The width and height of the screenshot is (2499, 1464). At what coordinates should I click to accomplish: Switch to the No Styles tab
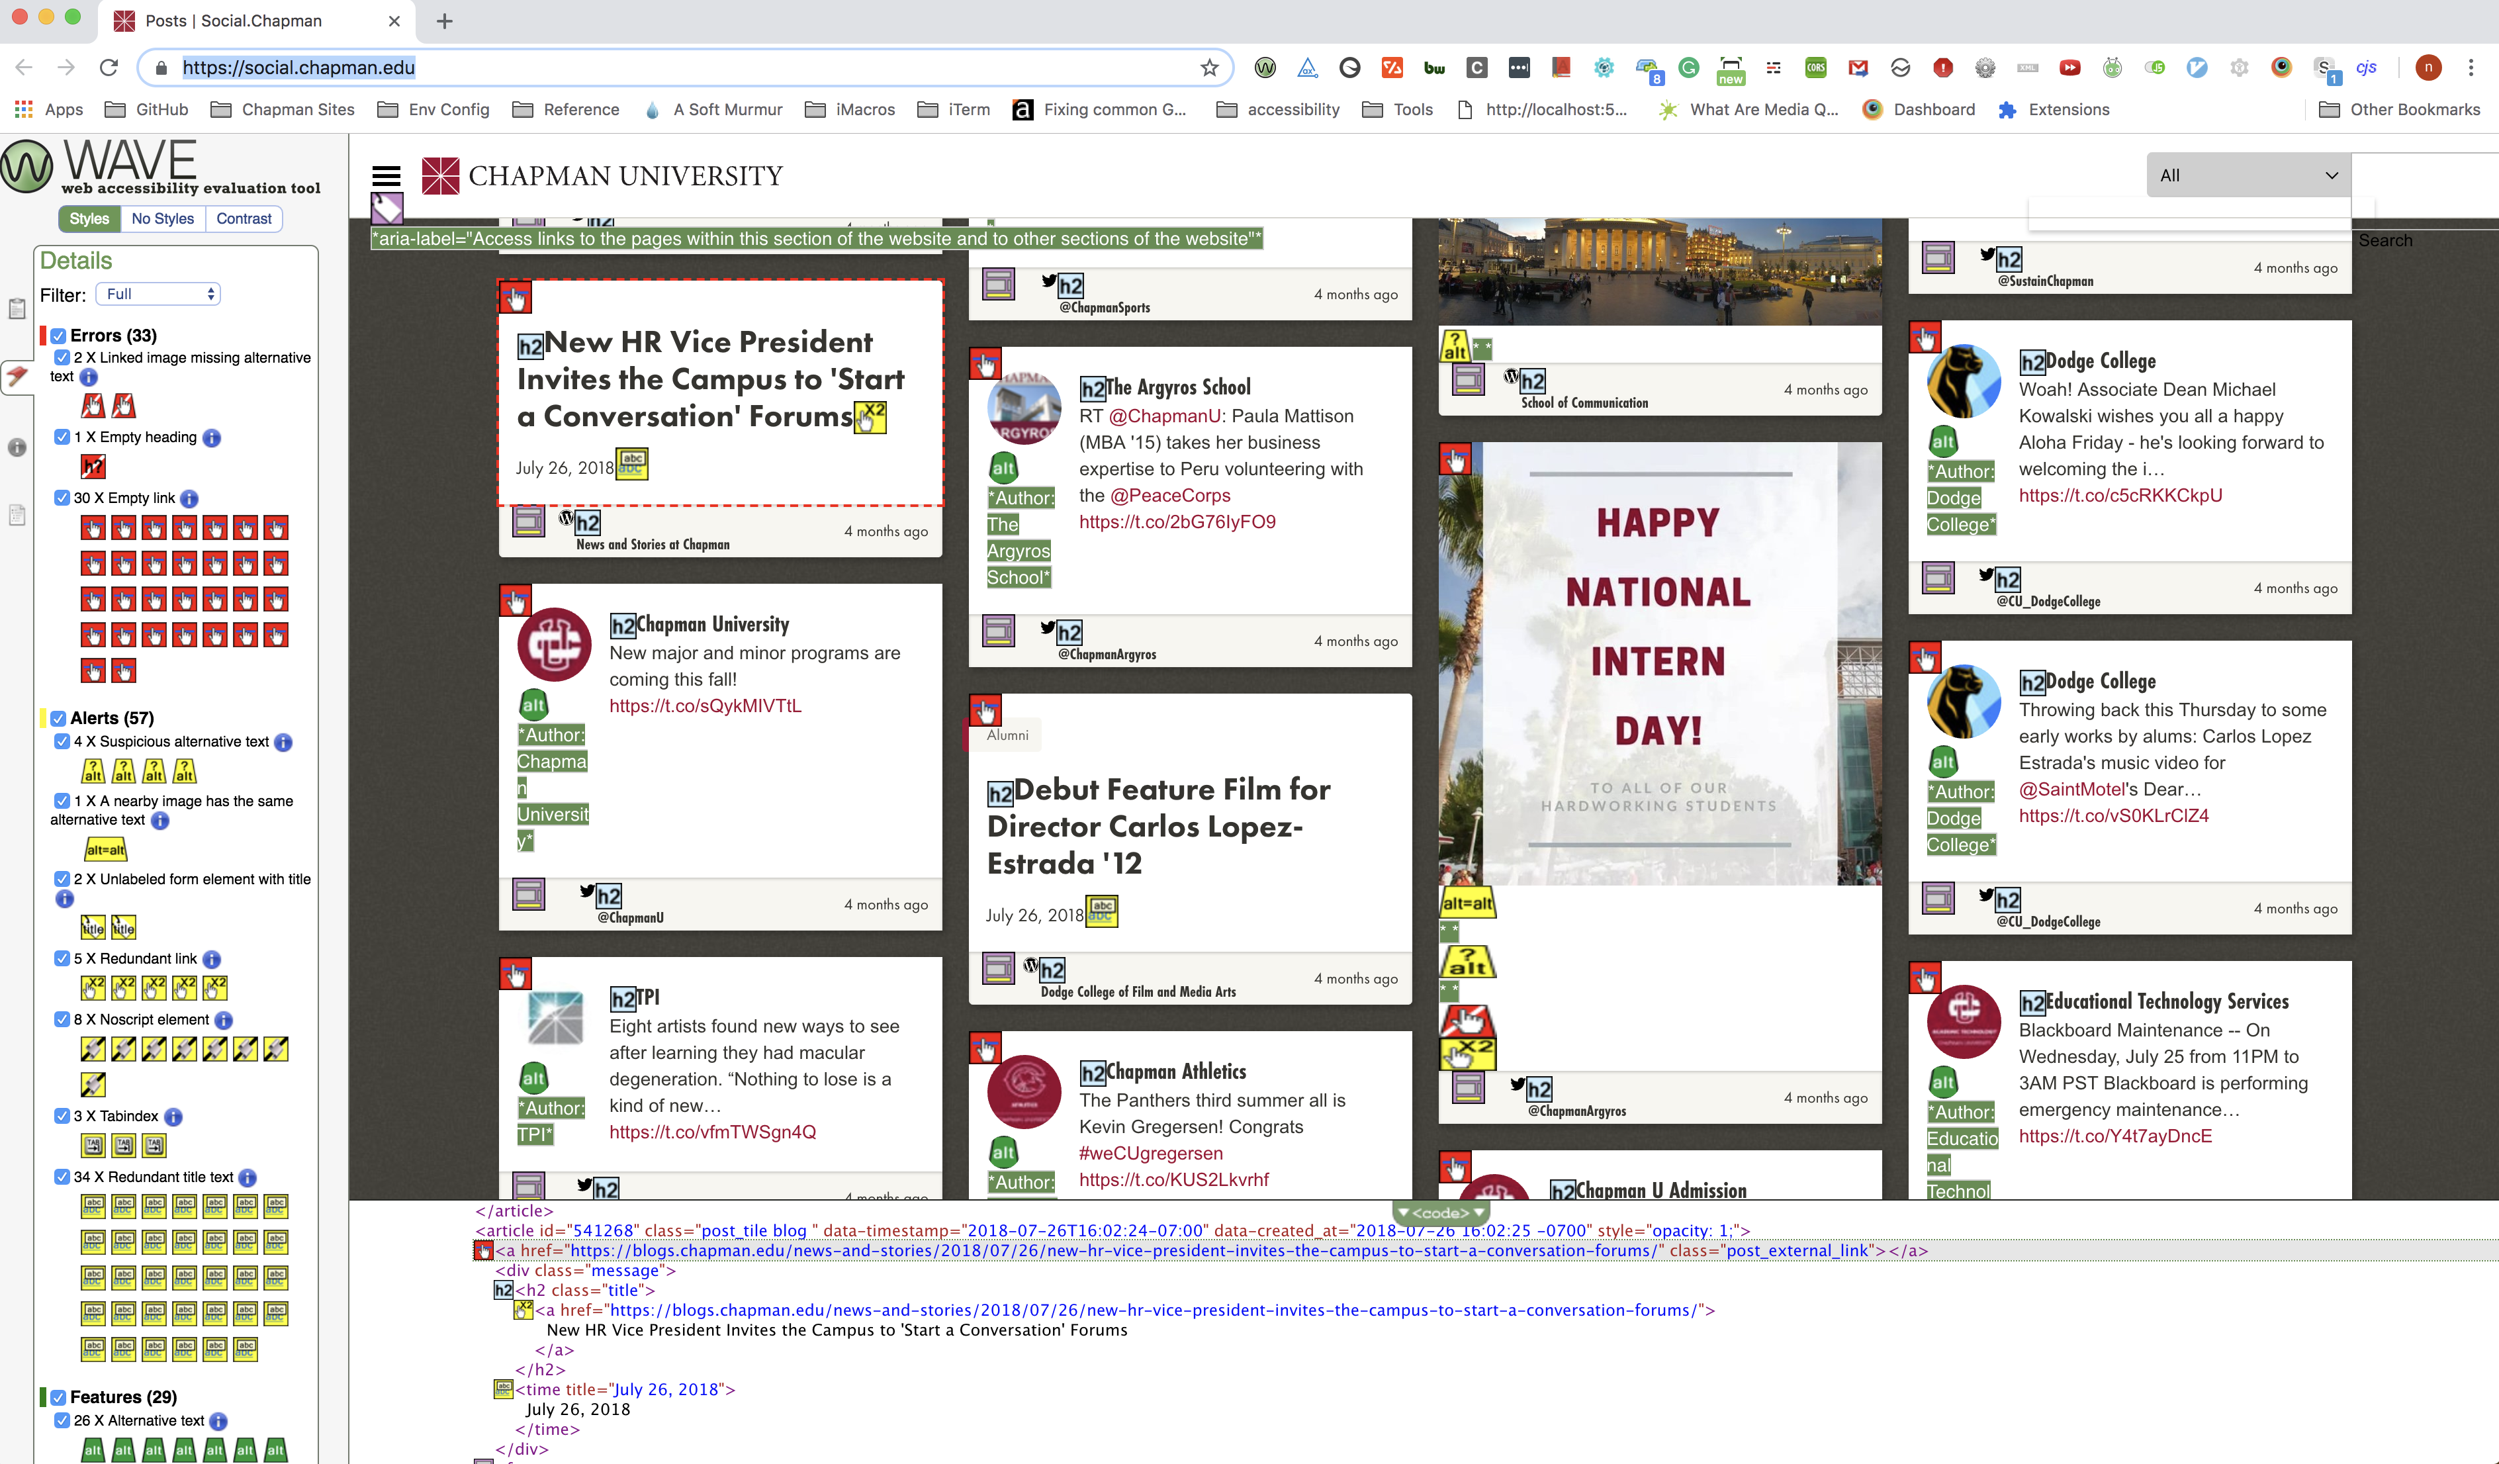(x=163, y=218)
